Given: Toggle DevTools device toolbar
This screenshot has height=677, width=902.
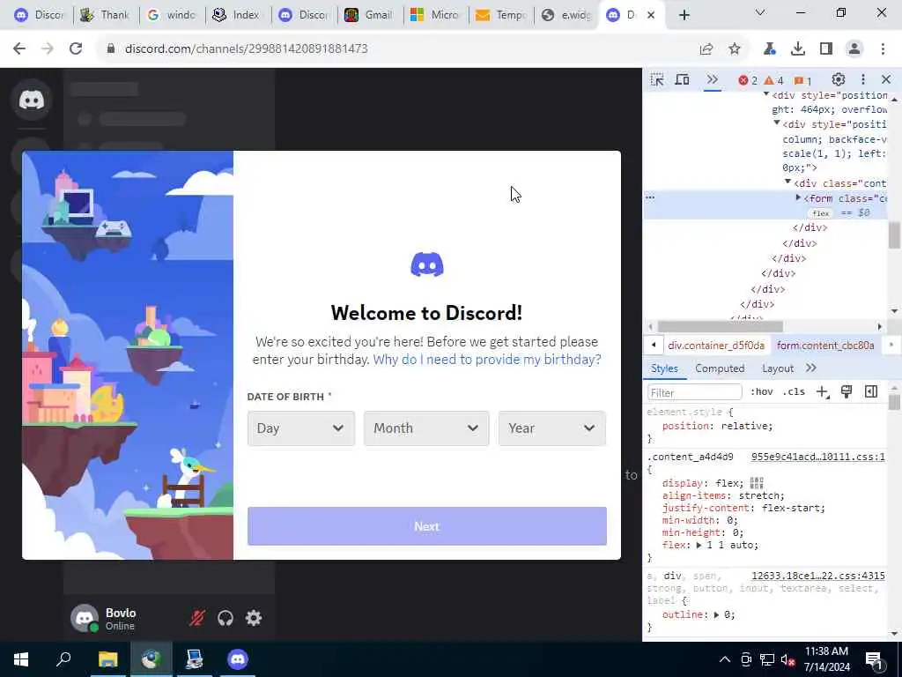Looking at the screenshot, I should [683, 80].
